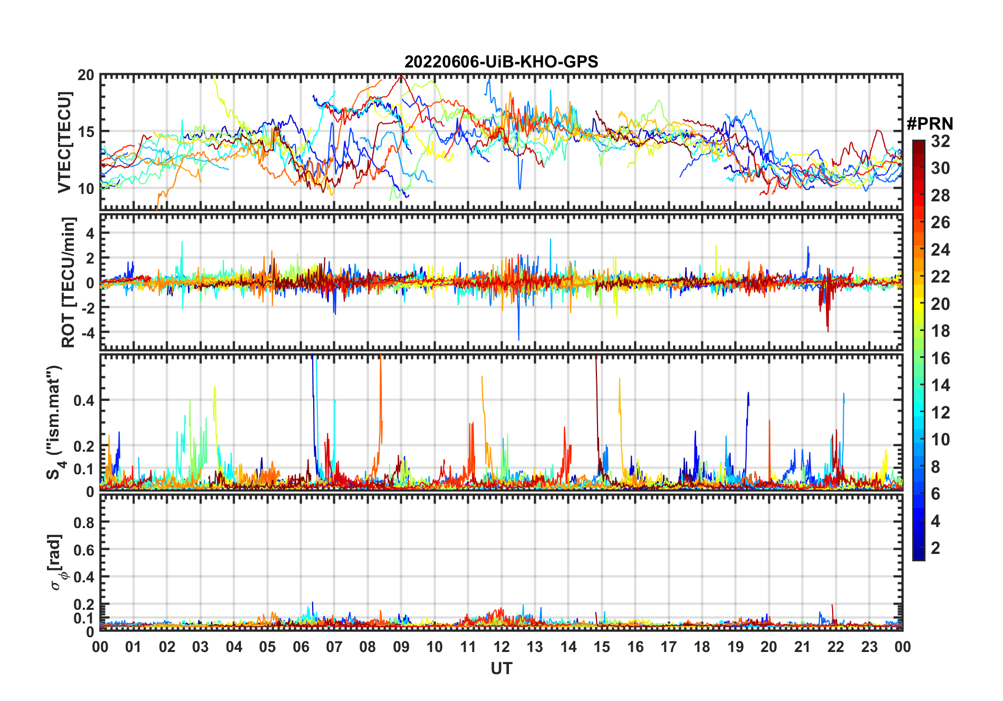This screenshot has height=701, width=1003.
Task: Click the "05" hour tick on UT axis
Action: 267,647
